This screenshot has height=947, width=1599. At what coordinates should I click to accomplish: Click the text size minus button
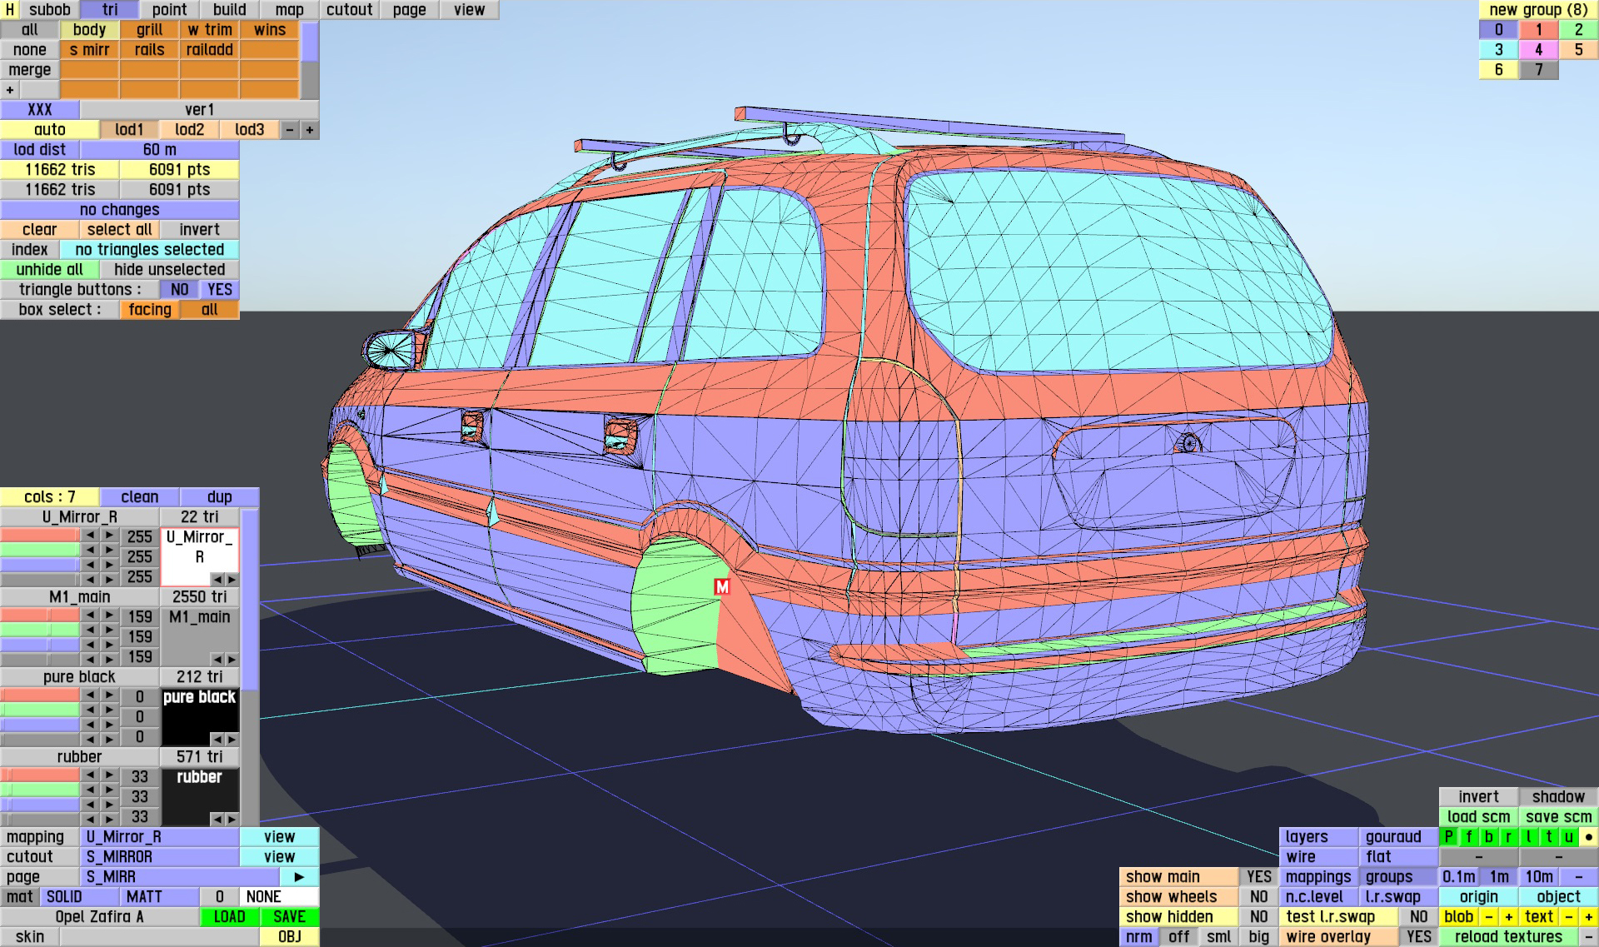[x=1568, y=917]
